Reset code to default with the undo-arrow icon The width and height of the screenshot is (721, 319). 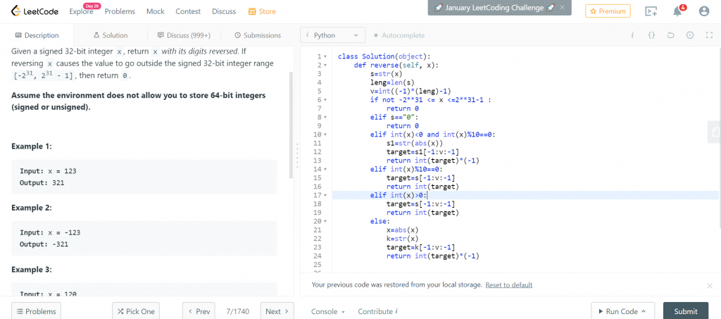670,35
